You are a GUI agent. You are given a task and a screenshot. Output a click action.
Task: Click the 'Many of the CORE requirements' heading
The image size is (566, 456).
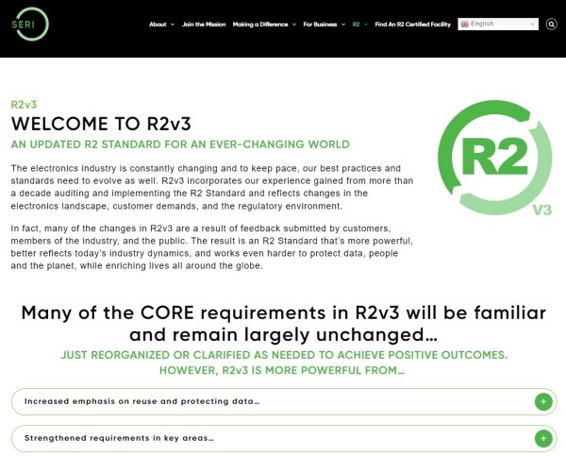coord(284,324)
